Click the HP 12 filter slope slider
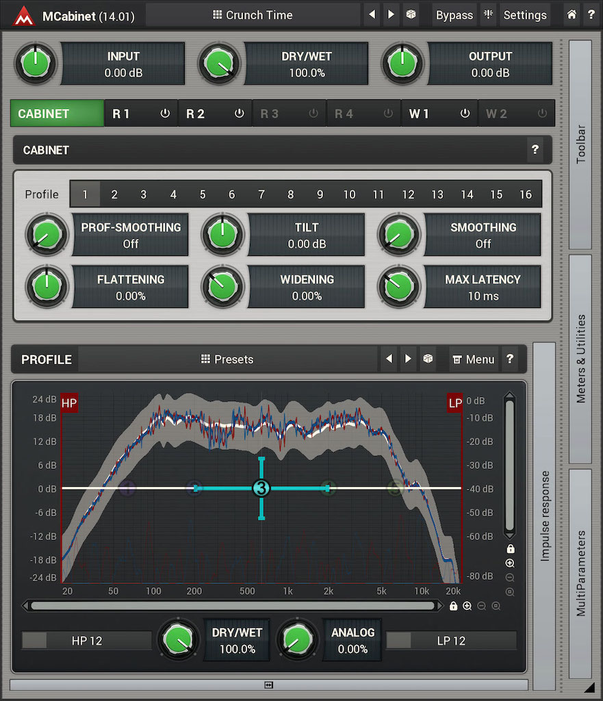603x701 pixels. (86, 641)
